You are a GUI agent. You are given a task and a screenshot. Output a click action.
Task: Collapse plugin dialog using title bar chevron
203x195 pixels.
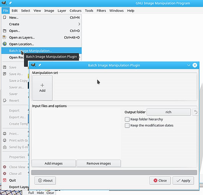(x=188, y=65)
